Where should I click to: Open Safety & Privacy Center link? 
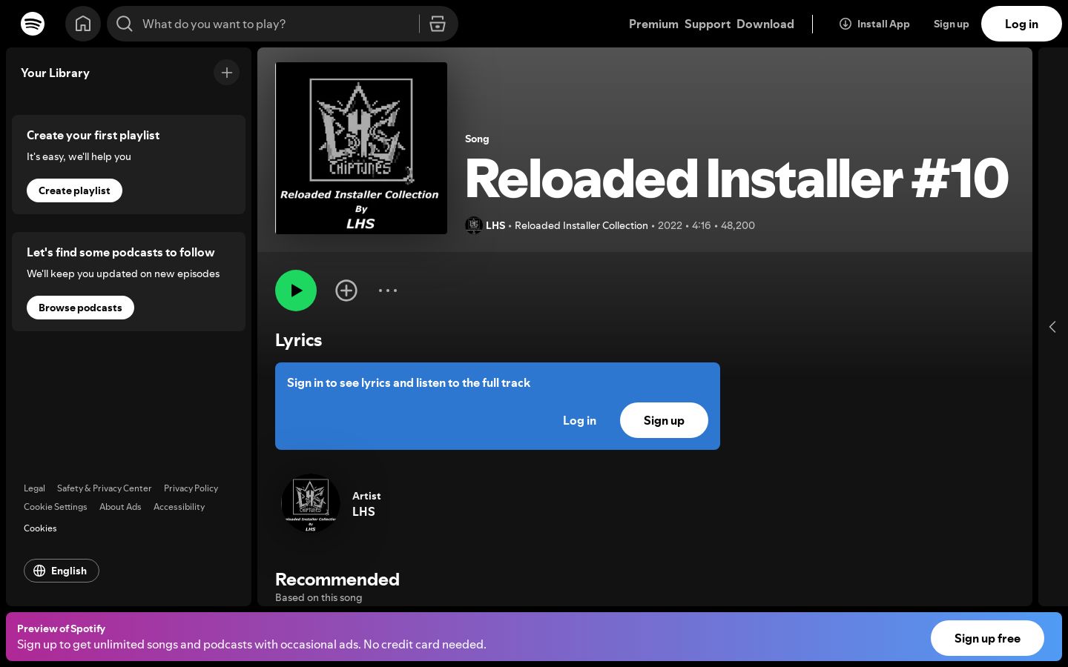(104, 488)
